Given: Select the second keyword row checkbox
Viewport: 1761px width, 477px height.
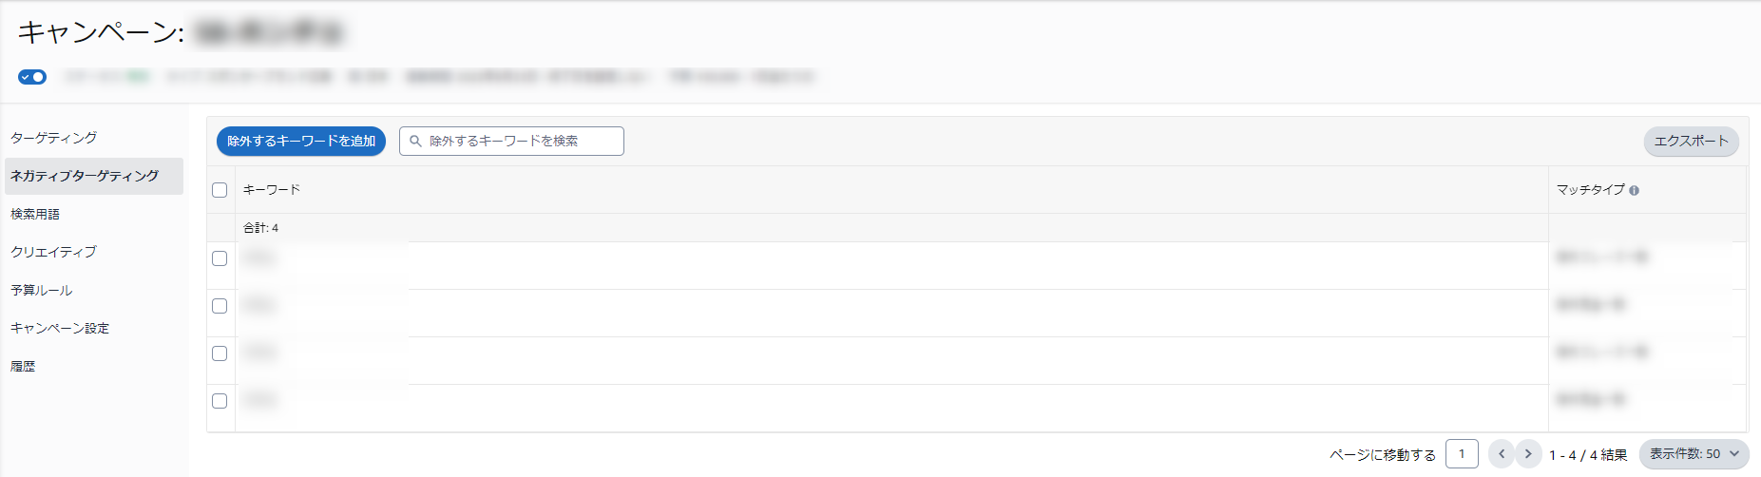Looking at the screenshot, I should click(220, 306).
